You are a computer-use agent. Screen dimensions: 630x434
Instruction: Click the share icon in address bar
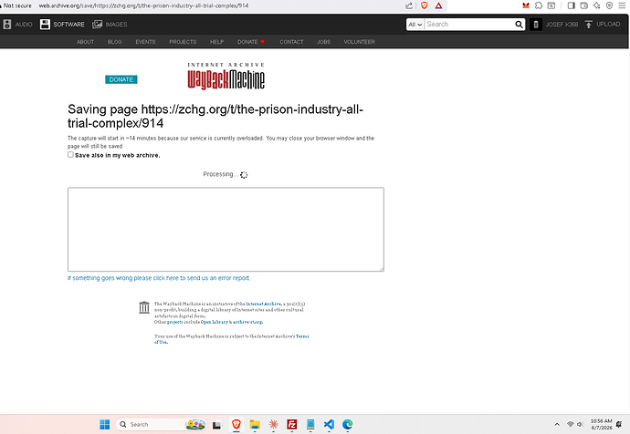409,5
